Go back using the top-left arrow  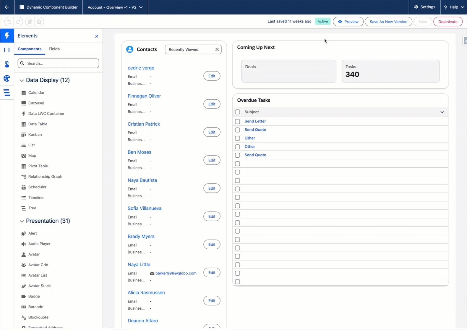pyautogui.click(x=7, y=7)
